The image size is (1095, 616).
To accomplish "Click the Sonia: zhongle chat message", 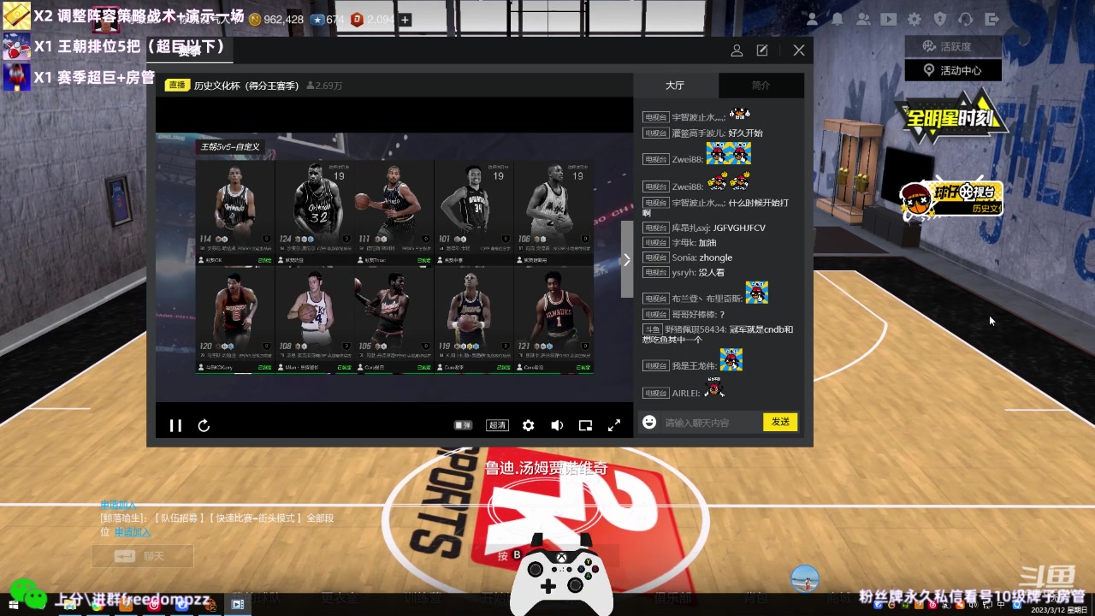I will point(687,258).
